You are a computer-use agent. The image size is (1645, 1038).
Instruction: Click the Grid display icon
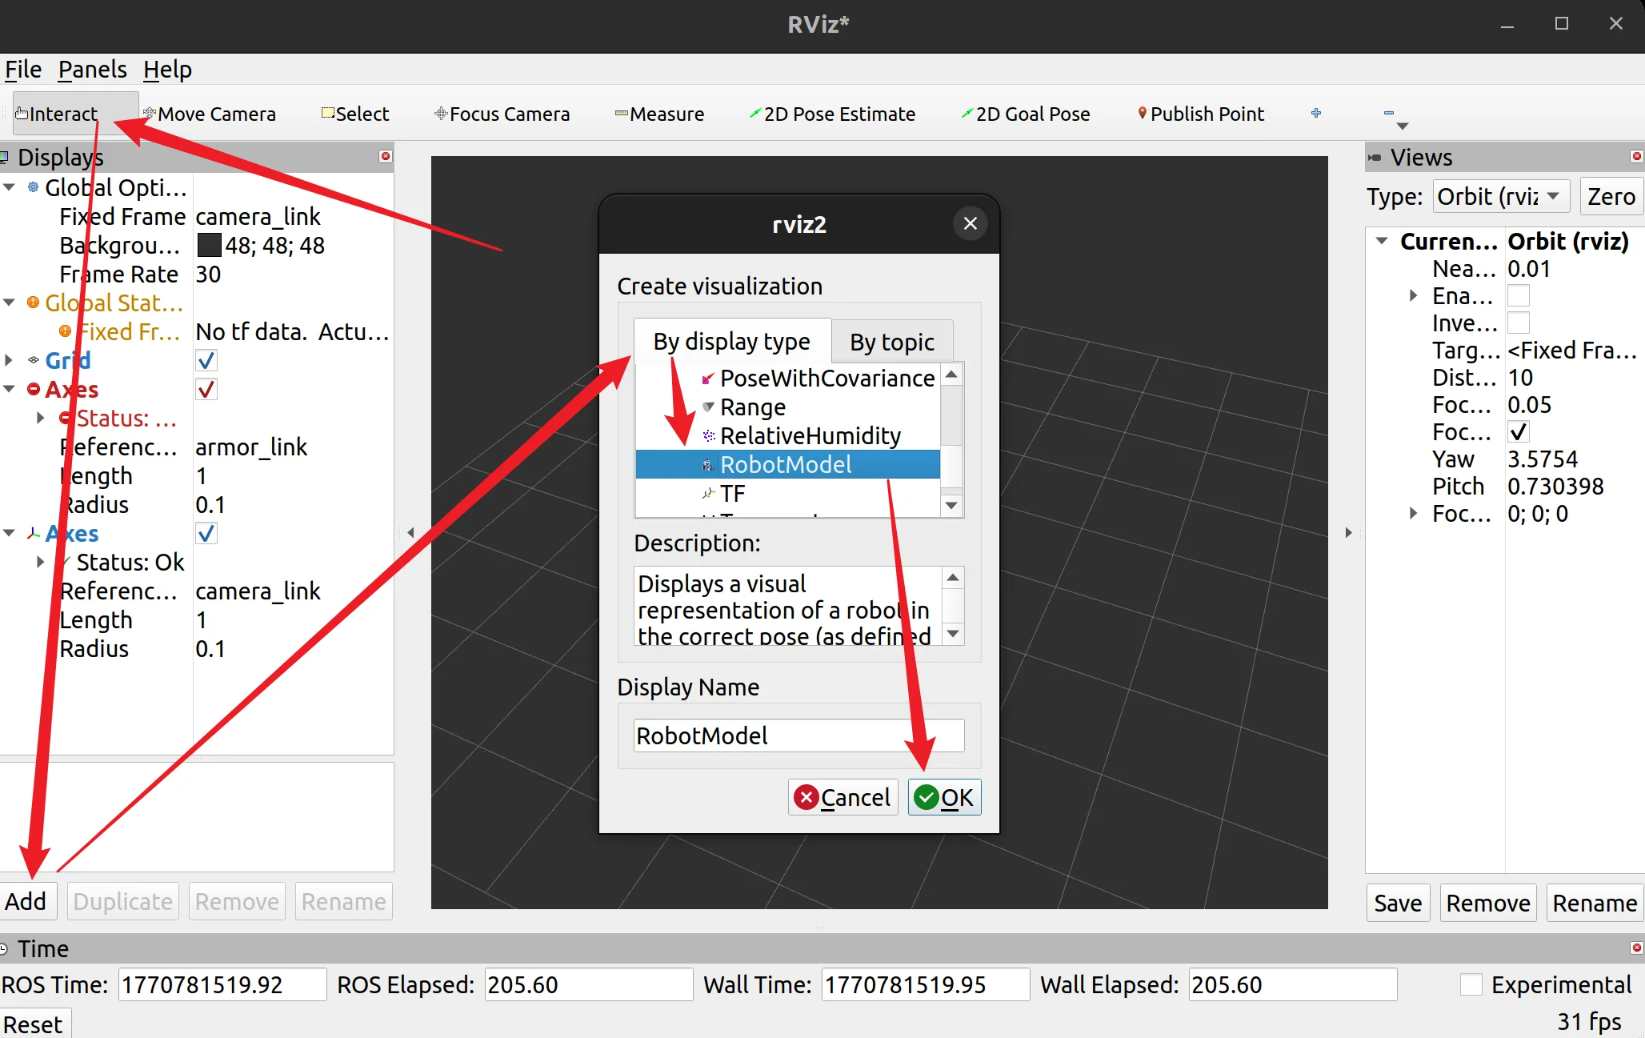pos(33,360)
